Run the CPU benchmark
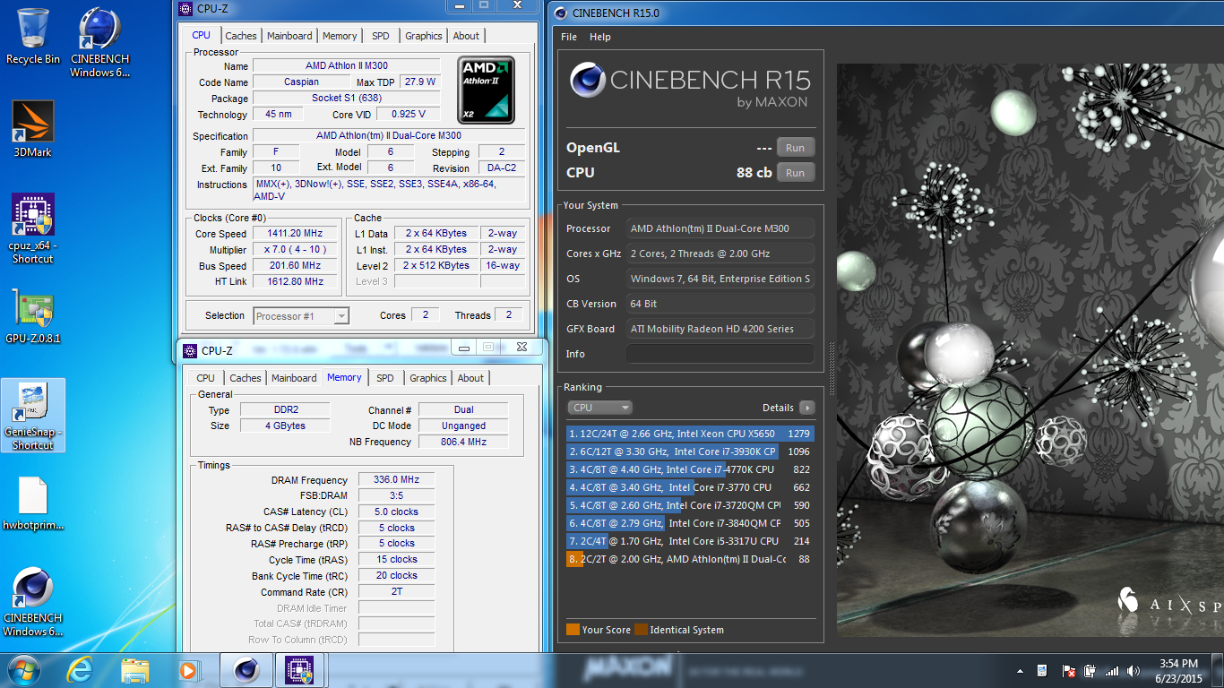The image size is (1224, 688). [x=795, y=173]
